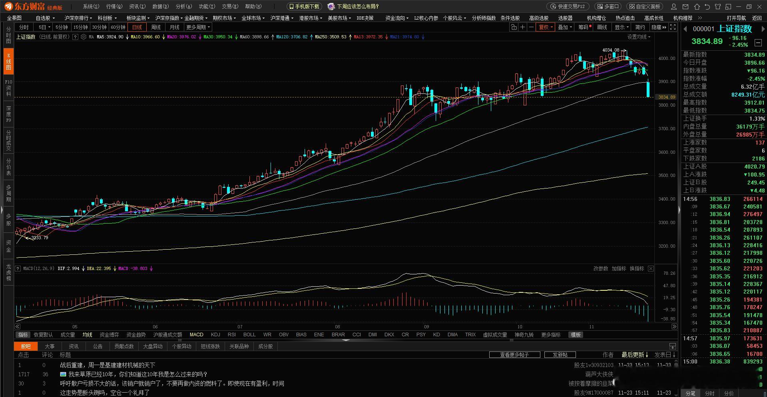Open the 分时图 sidebar view
Viewport: 767px width, 397px height.
click(x=8, y=35)
